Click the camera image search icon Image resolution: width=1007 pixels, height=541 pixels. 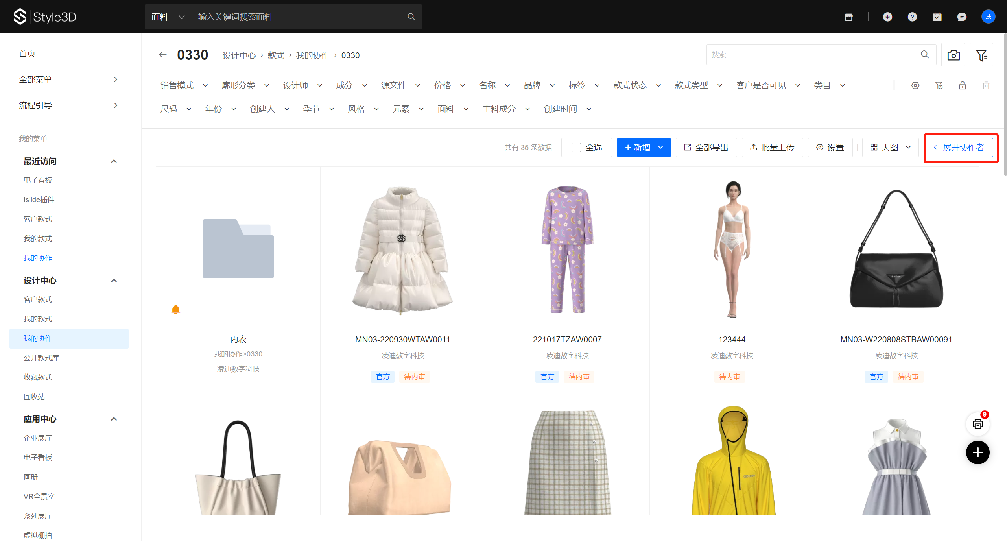(953, 55)
